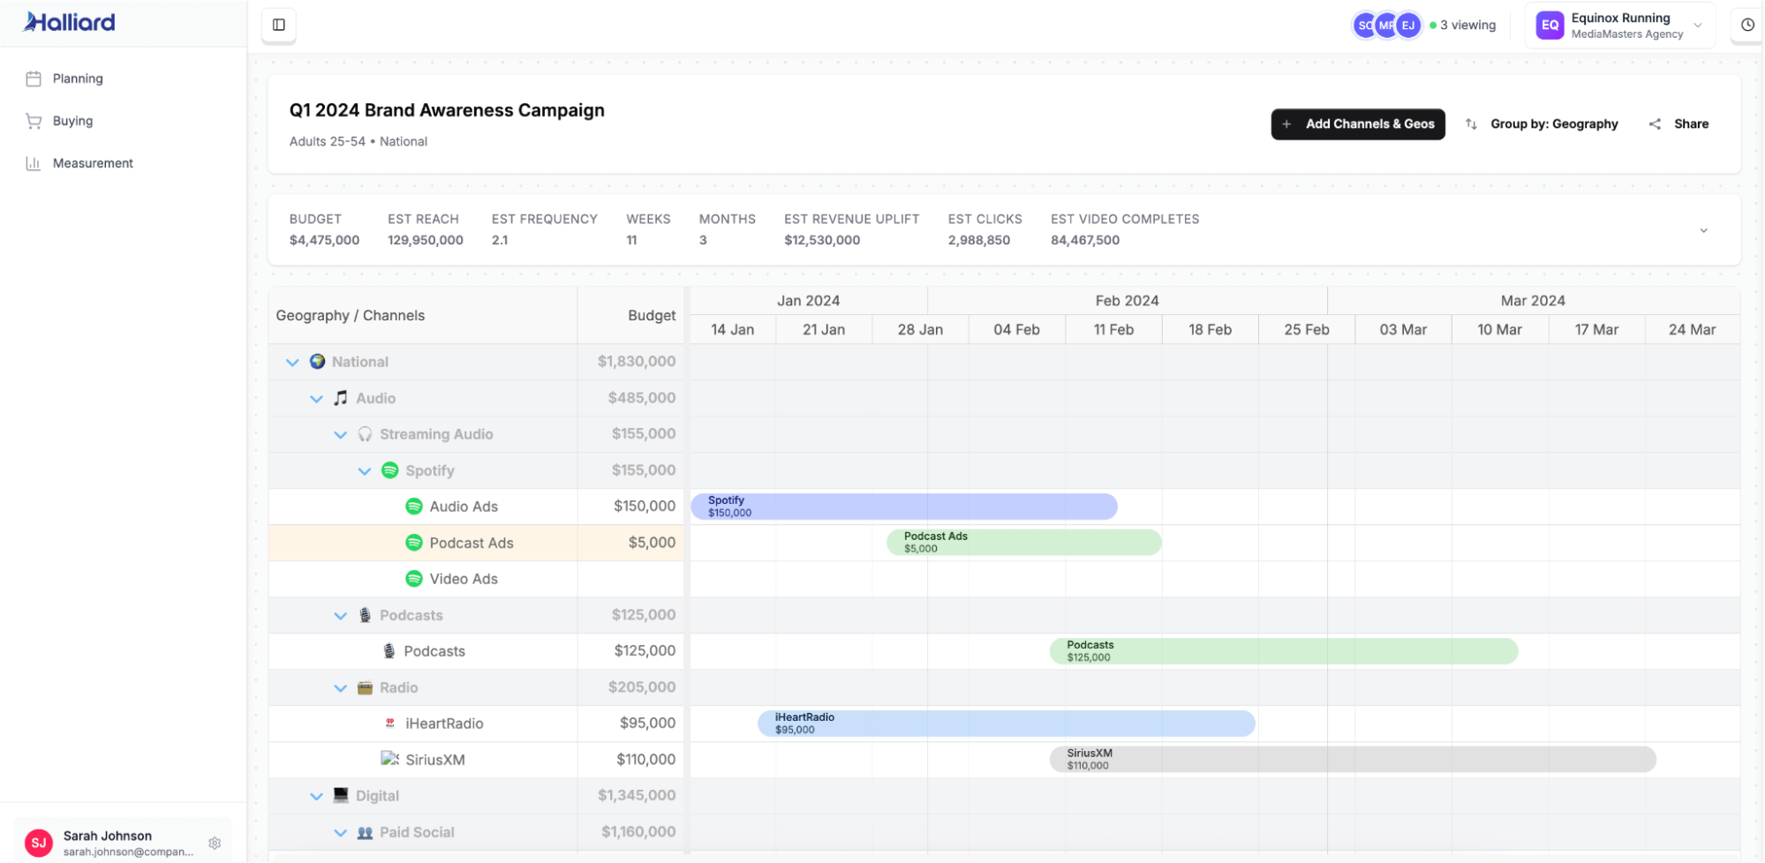The image size is (1765, 863).
Task: Click the Spotify icon on Audio Ads row
Action: click(413, 507)
